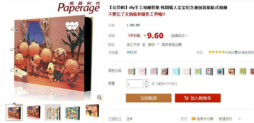Show the second product thumbnail image
Viewport: 254px width, 123px height.
click(x=34, y=112)
